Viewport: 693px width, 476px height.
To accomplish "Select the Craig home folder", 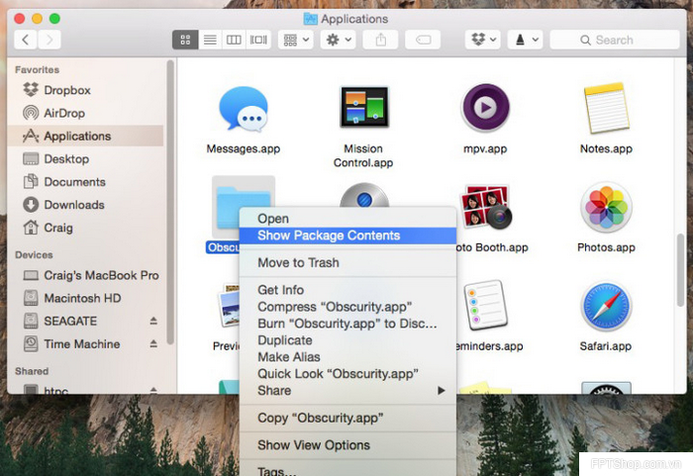I will point(85,228).
